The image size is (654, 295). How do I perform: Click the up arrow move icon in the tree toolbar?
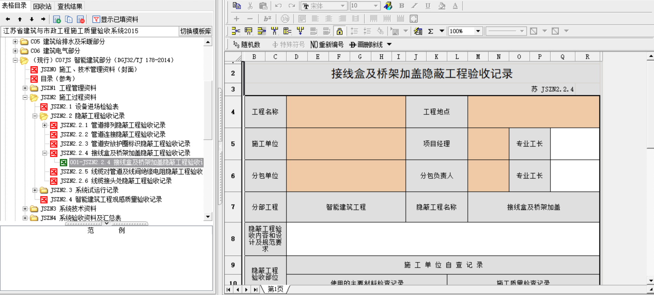(20, 20)
